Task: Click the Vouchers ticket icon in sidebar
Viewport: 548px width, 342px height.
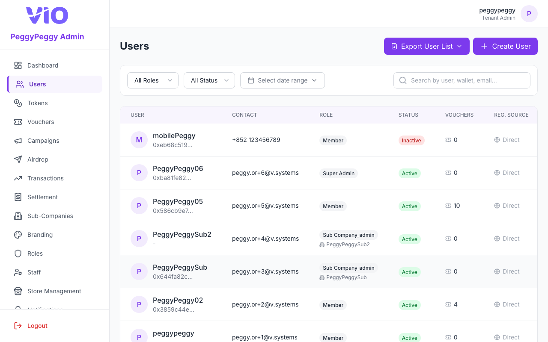Action: [18, 122]
